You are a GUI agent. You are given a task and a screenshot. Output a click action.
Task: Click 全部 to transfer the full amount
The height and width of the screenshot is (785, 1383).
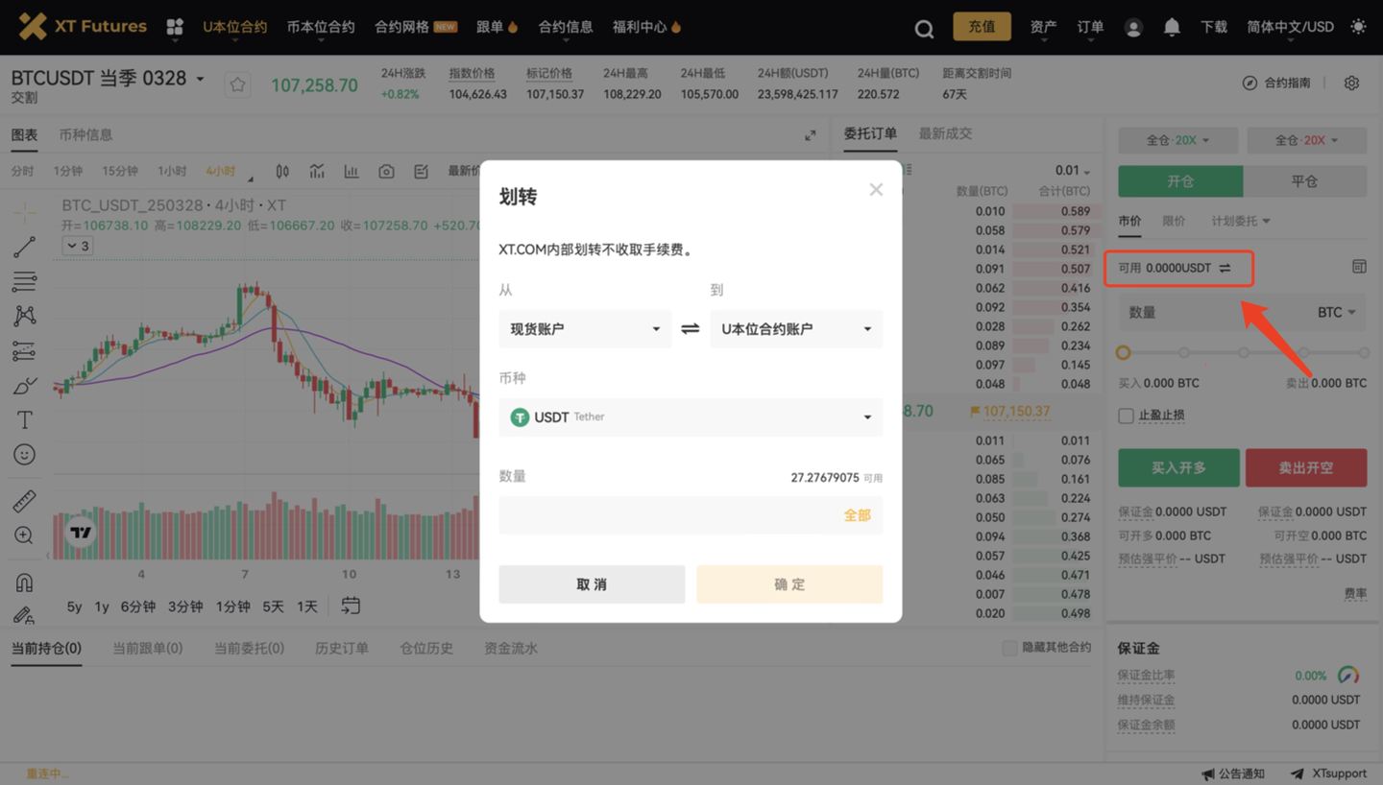[x=857, y=515]
